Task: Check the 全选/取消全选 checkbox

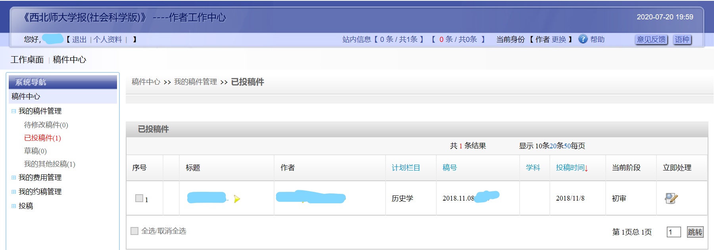Action: [x=134, y=231]
